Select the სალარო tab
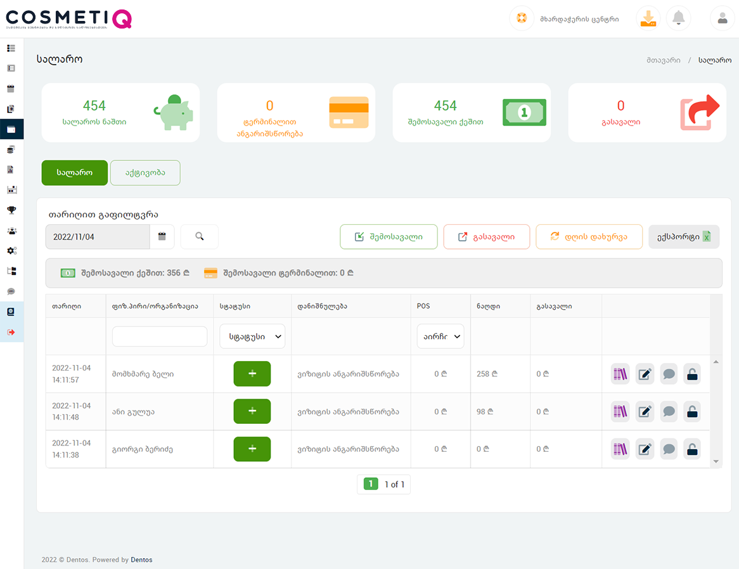 coord(75,173)
